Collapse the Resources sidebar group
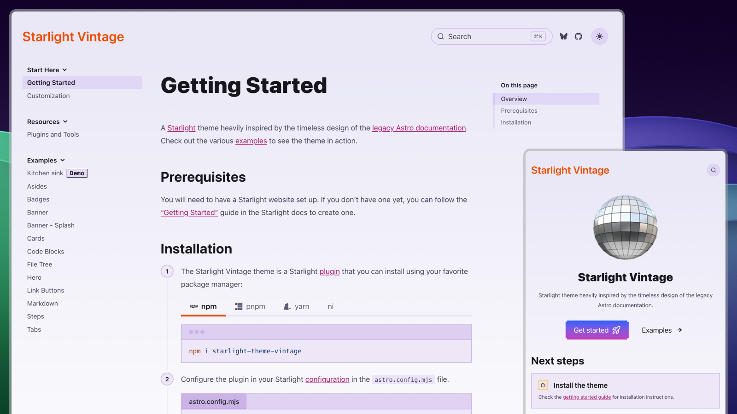Image resolution: width=737 pixels, height=414 pixels. coord(47,122)
